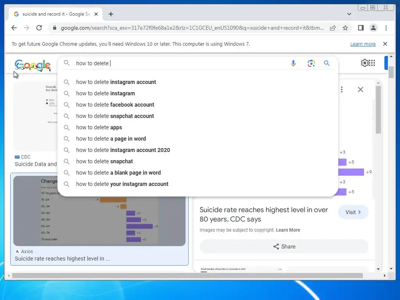This screenshot has height=300, width=400.
Task: Open the tab search dropdown arrow
Action: point(349,14)
